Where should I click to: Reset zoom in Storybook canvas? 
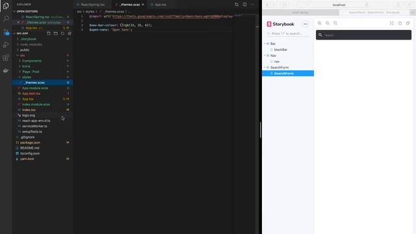pos(335,23)
